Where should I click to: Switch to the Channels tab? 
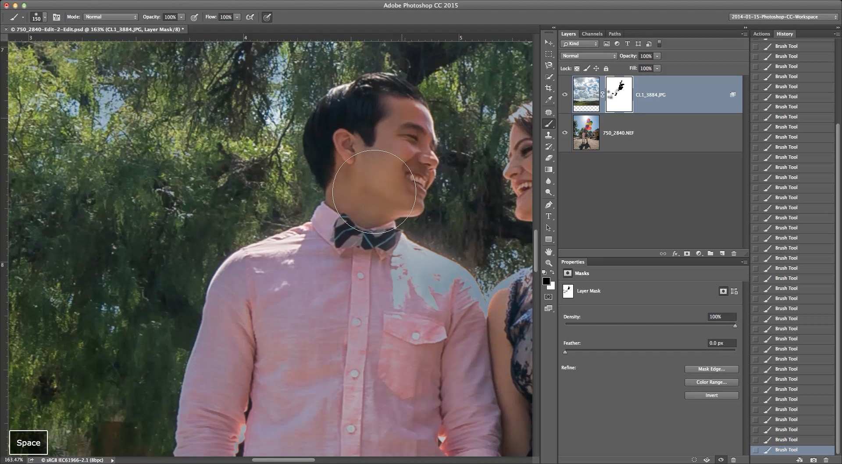pyautogui.click(x=592, y=34)
